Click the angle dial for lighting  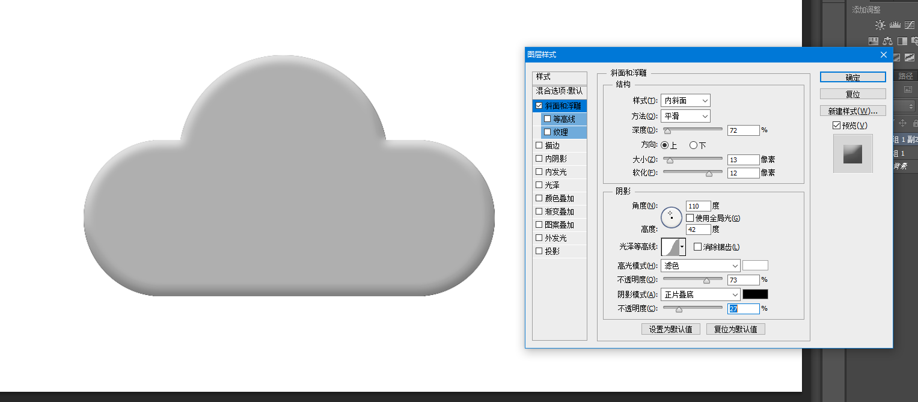point(672,217)
